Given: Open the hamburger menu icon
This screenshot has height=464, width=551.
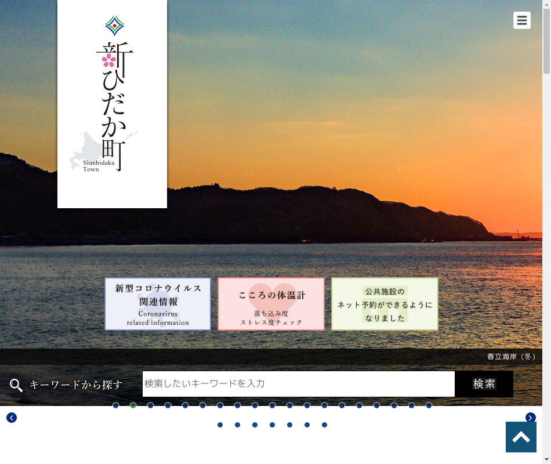Looking at the screenshot, I should [x=522, y=20].
